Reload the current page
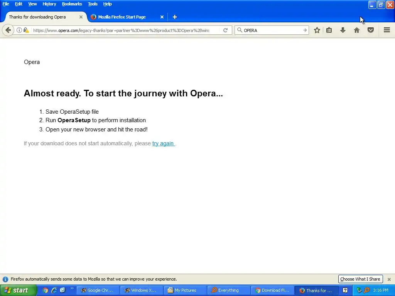The height and width of the screenshot is (296, 395). click(x=225, y=30)
